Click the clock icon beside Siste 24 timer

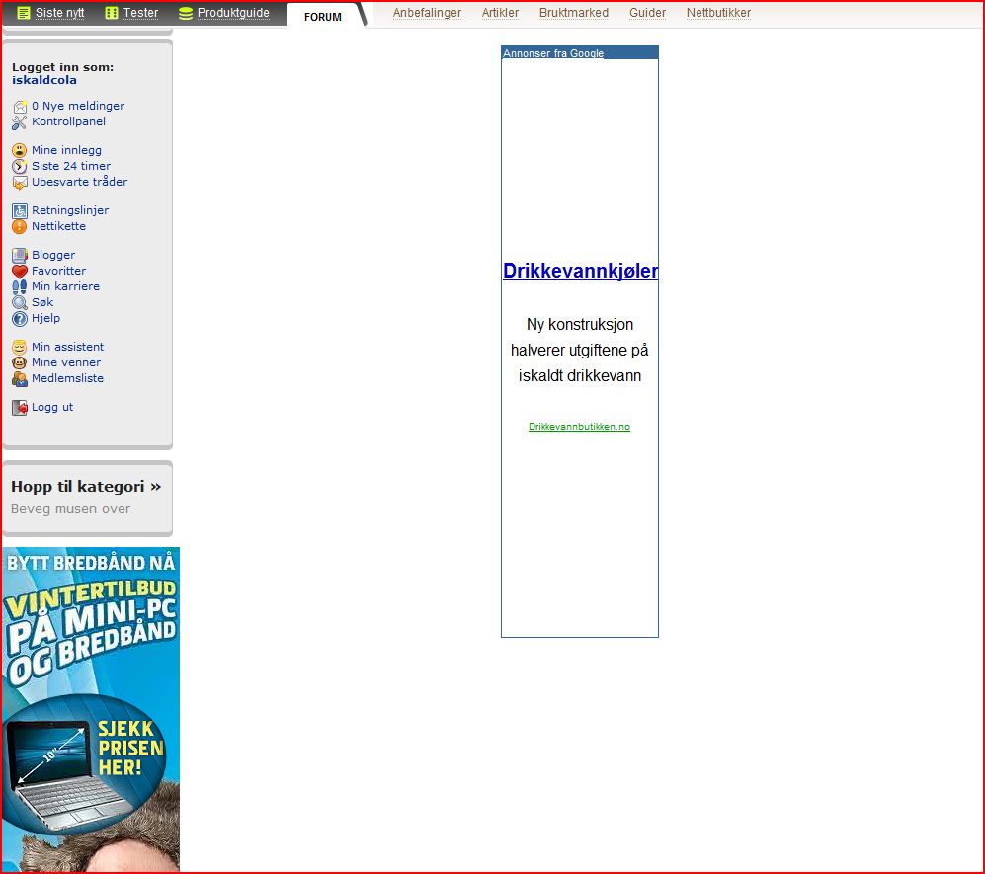pos(20,166)
